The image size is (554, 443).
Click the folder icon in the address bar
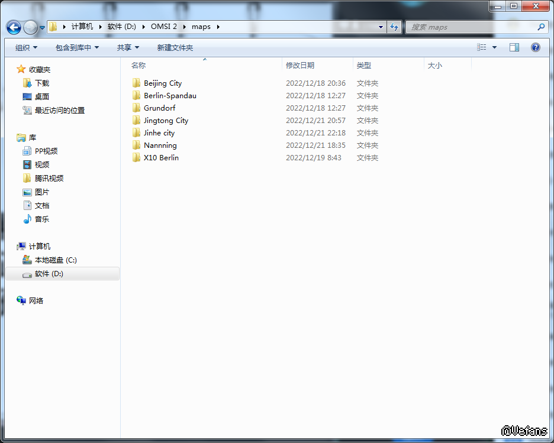(53, 27)
